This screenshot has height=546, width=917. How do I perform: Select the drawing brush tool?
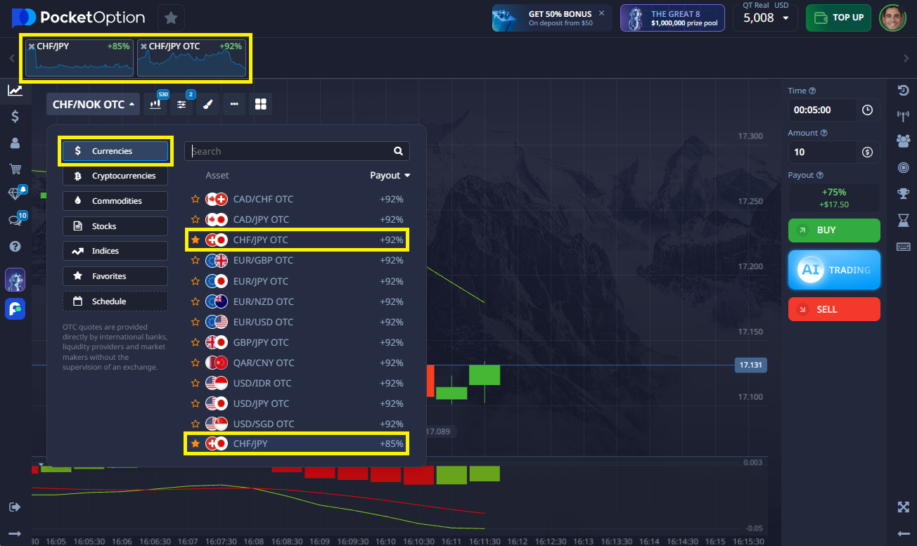pos(207,104)
